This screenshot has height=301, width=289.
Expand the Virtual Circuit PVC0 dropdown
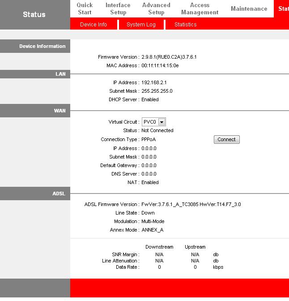coord(154,122)
